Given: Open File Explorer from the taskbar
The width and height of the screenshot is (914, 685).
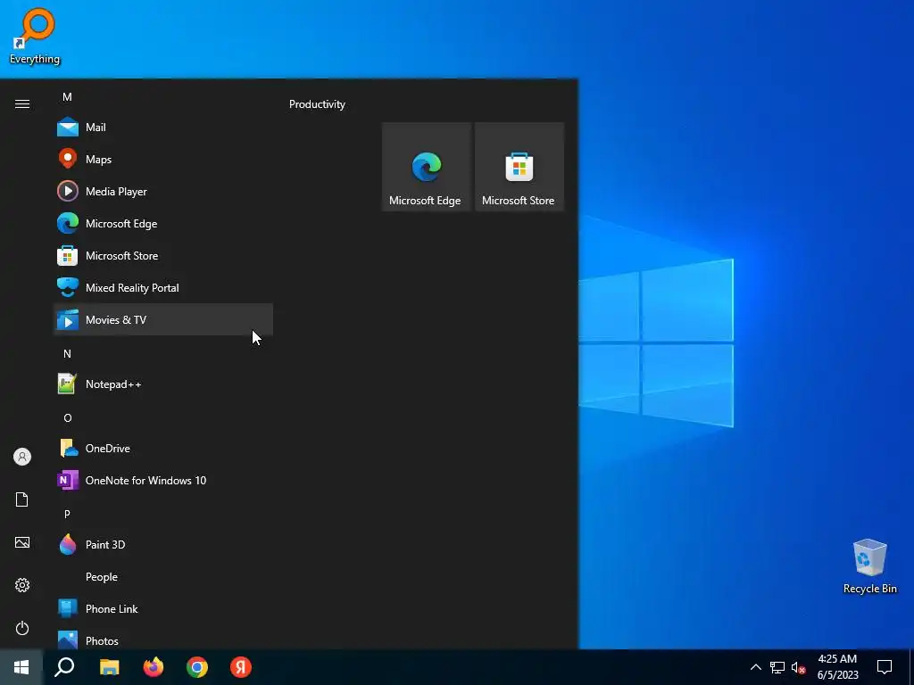Looking at the screenshot, I should point(109,667).
